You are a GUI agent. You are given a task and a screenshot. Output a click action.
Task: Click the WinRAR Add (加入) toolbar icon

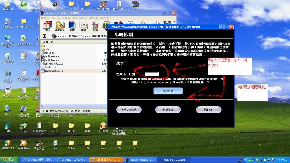tap(48, 26)
